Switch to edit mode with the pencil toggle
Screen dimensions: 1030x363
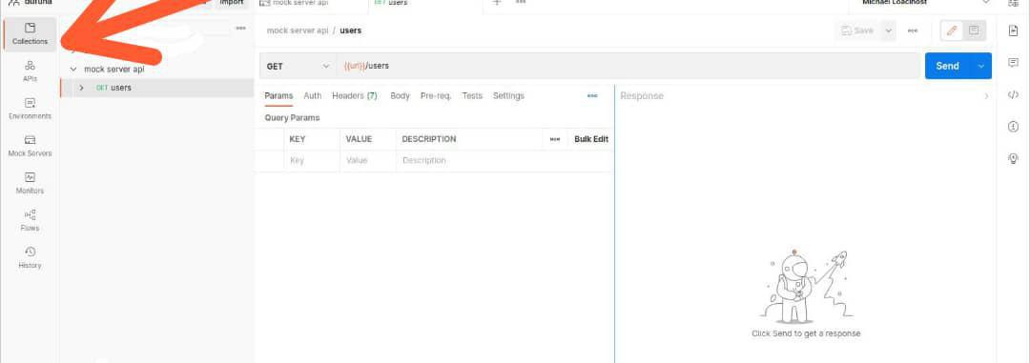click(x=952, y=30)
